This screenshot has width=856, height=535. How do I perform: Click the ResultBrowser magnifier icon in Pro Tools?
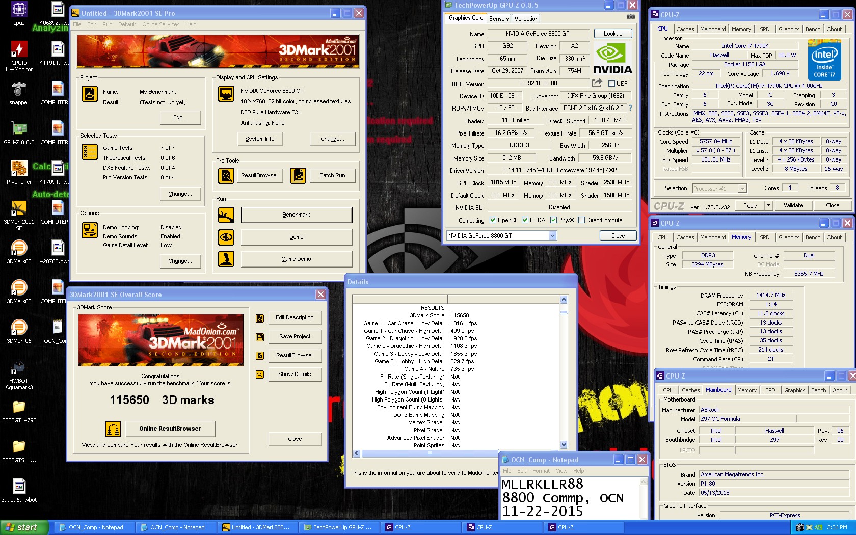coord(226,175)
